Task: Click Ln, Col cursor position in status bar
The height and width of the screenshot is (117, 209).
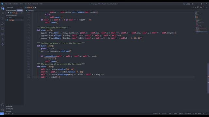Action: 156,114
